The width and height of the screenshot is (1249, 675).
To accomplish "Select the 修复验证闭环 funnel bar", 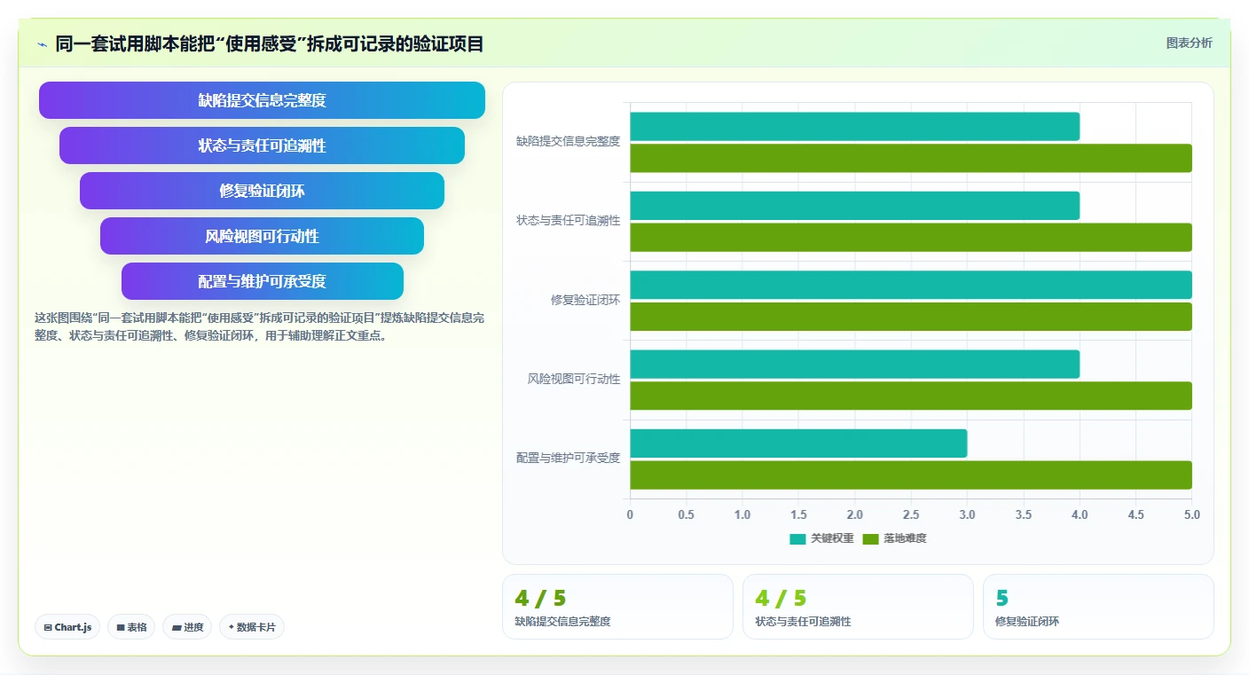I will [x=262, y=191].
